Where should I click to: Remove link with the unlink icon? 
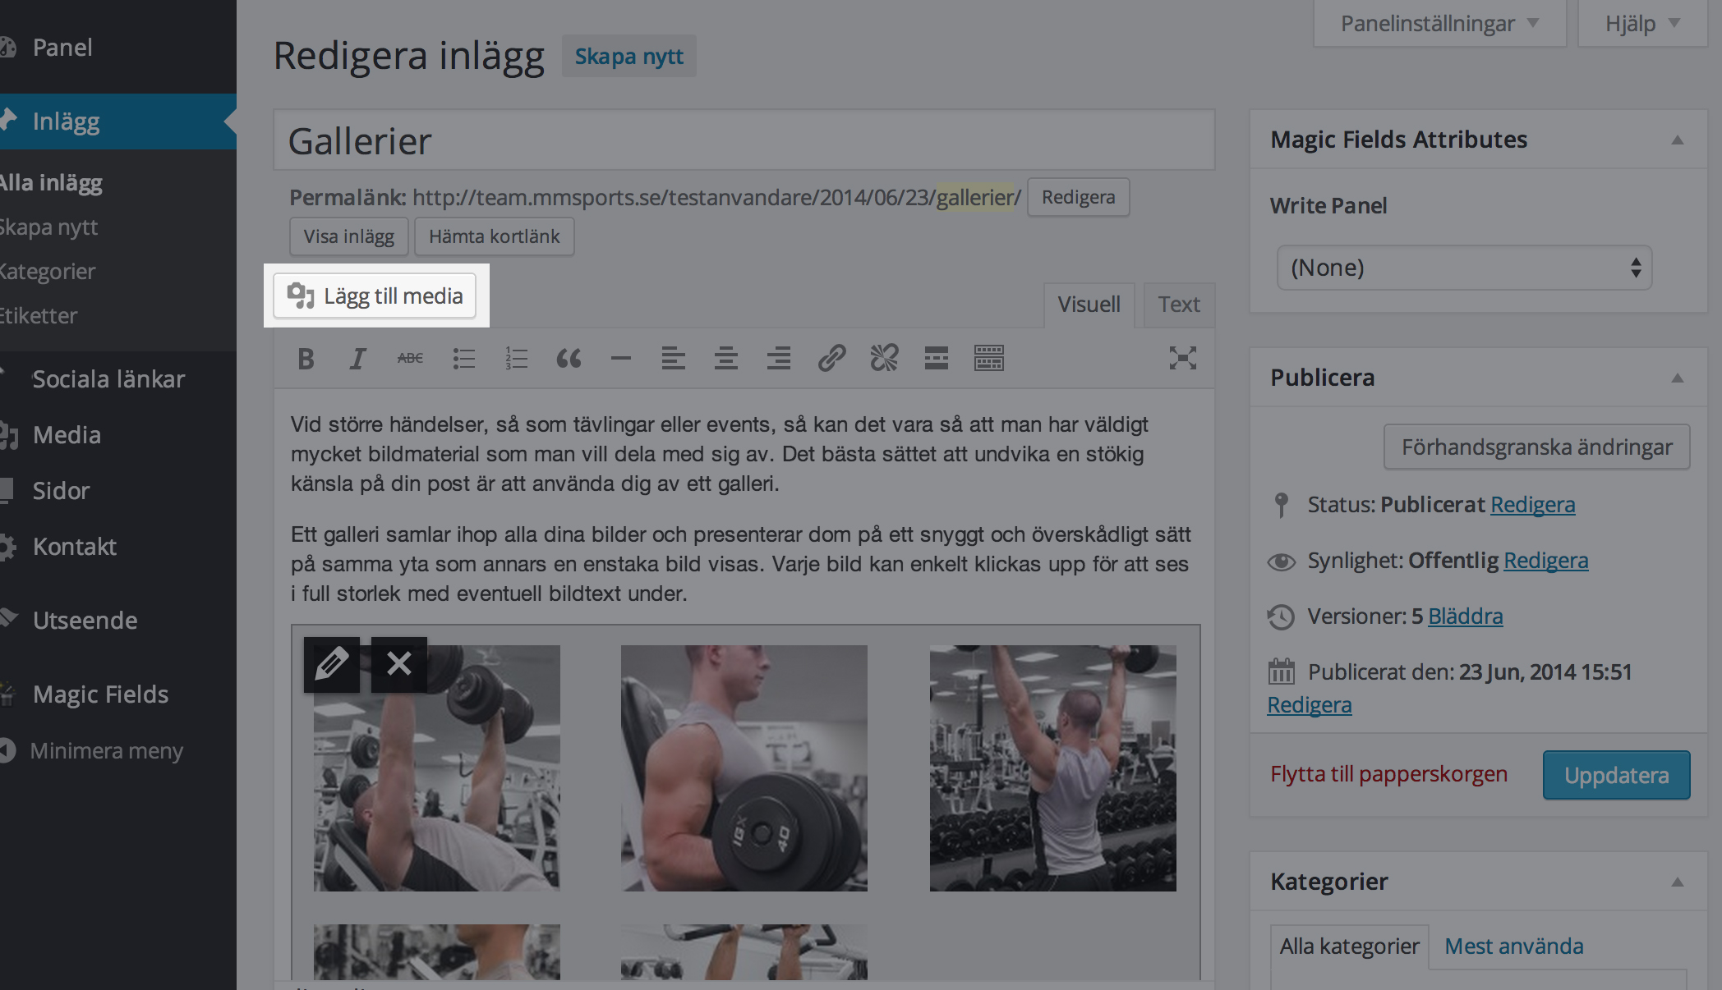(x=884, y=359)
